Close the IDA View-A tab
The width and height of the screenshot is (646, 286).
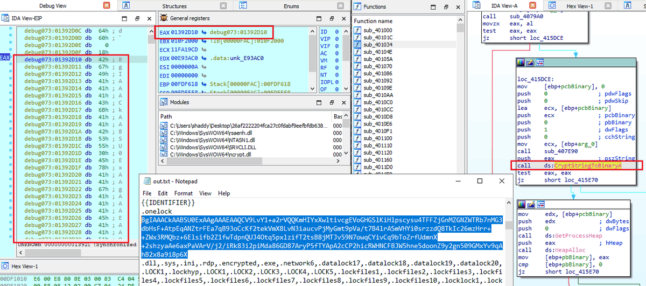[x=533, y=5]
